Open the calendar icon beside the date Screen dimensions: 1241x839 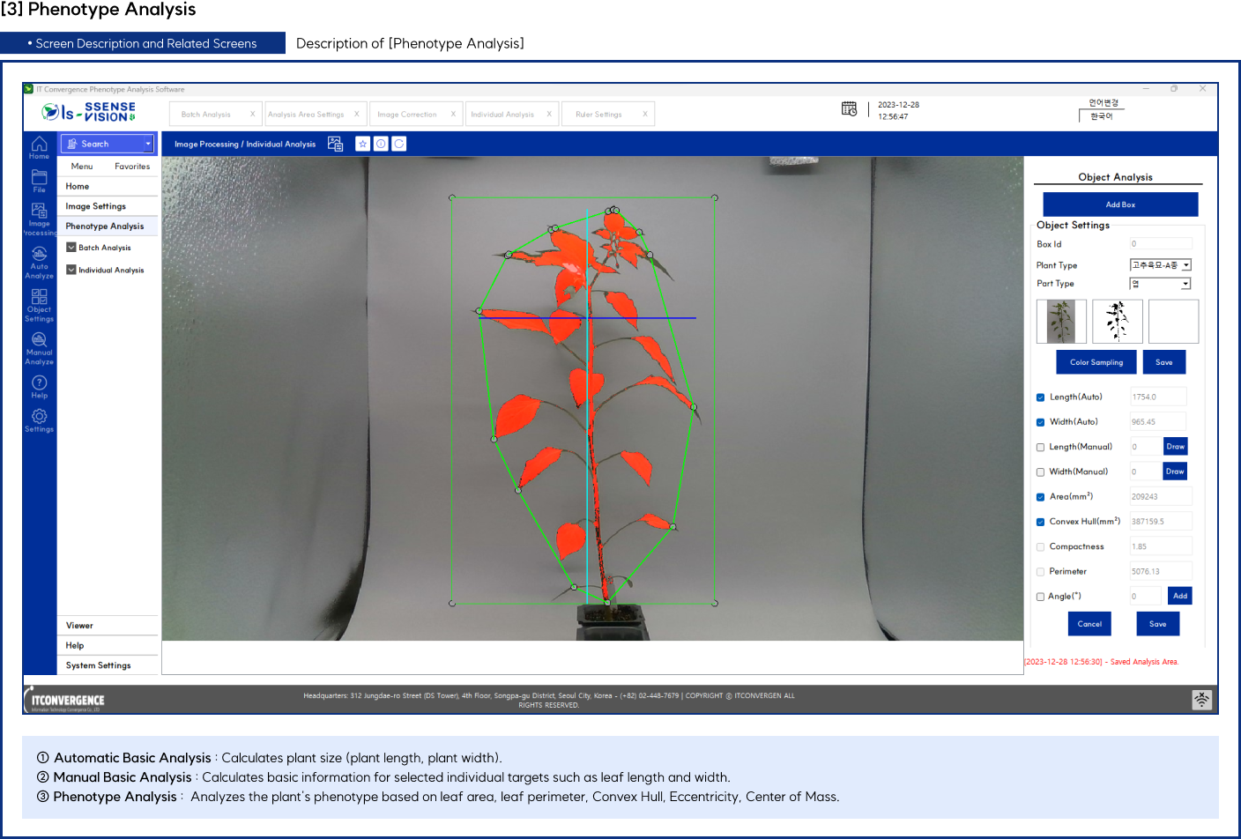[849, 109]
